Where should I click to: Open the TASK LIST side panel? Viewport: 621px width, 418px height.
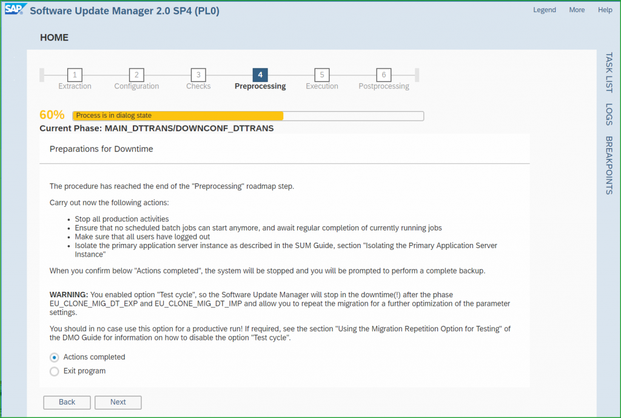tap(609, 73)
